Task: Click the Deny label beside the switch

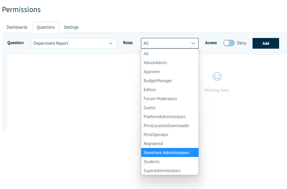Action: point(242,43)
